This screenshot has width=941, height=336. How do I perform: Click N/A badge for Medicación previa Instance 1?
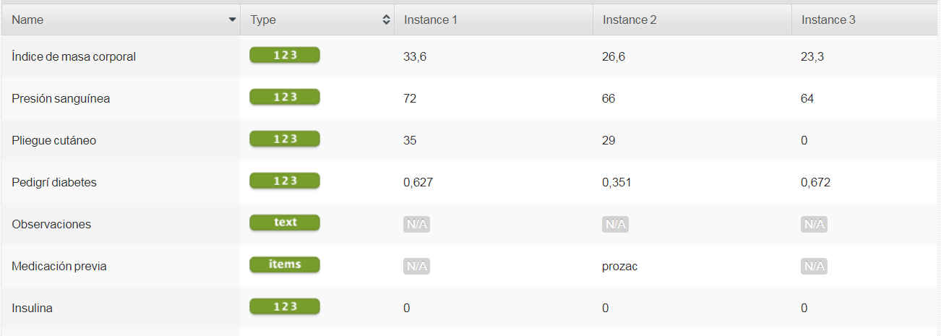416,267
